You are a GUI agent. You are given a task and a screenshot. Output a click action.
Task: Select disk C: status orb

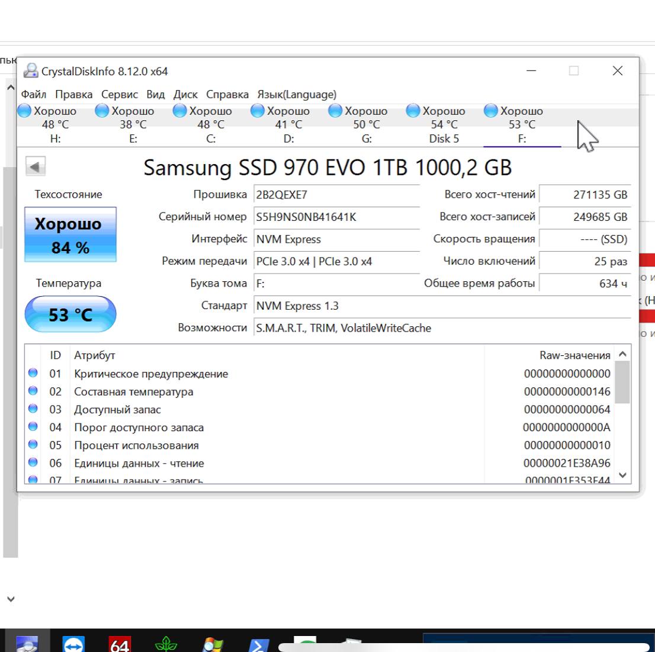pos(179,111)
